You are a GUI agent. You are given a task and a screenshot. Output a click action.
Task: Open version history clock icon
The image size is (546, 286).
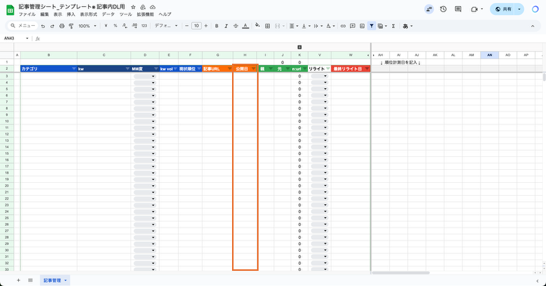[444, 9]
